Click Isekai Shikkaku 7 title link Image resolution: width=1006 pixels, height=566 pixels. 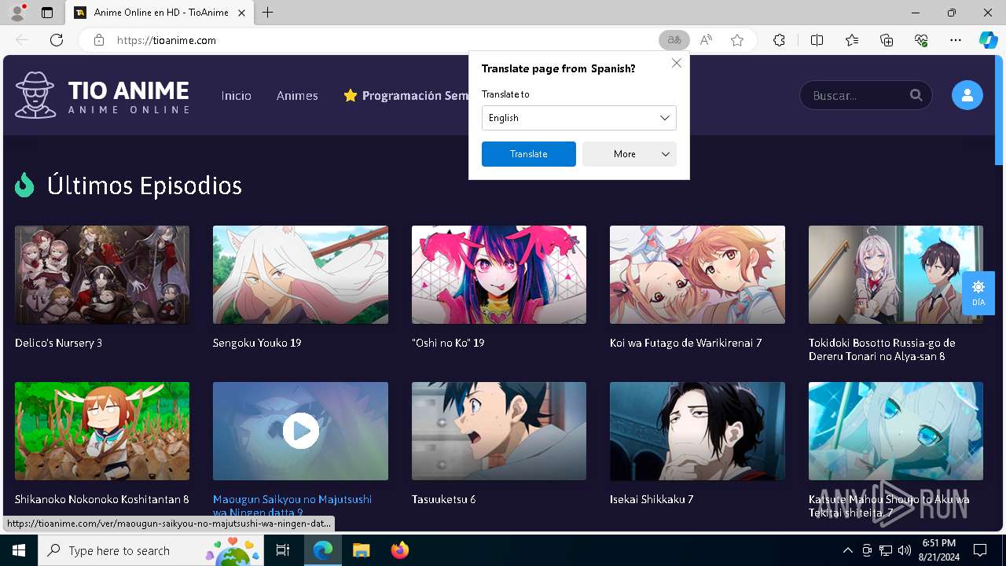(652, 499)
